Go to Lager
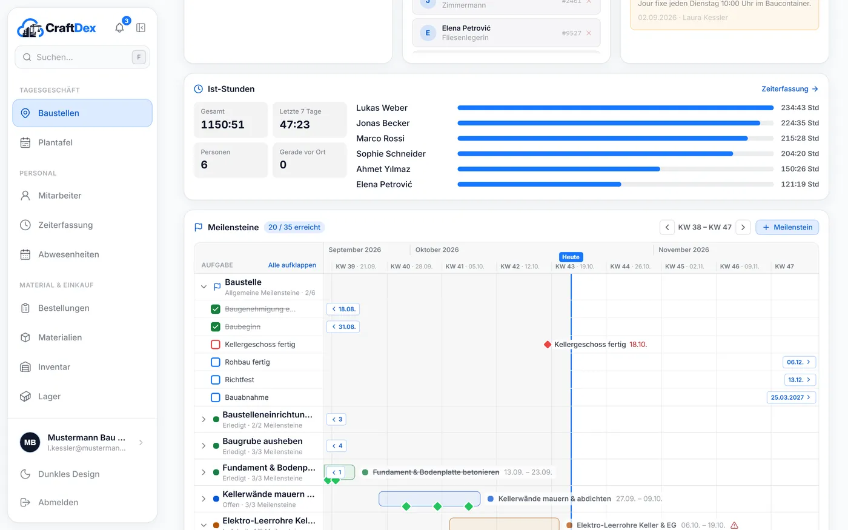 82,397
